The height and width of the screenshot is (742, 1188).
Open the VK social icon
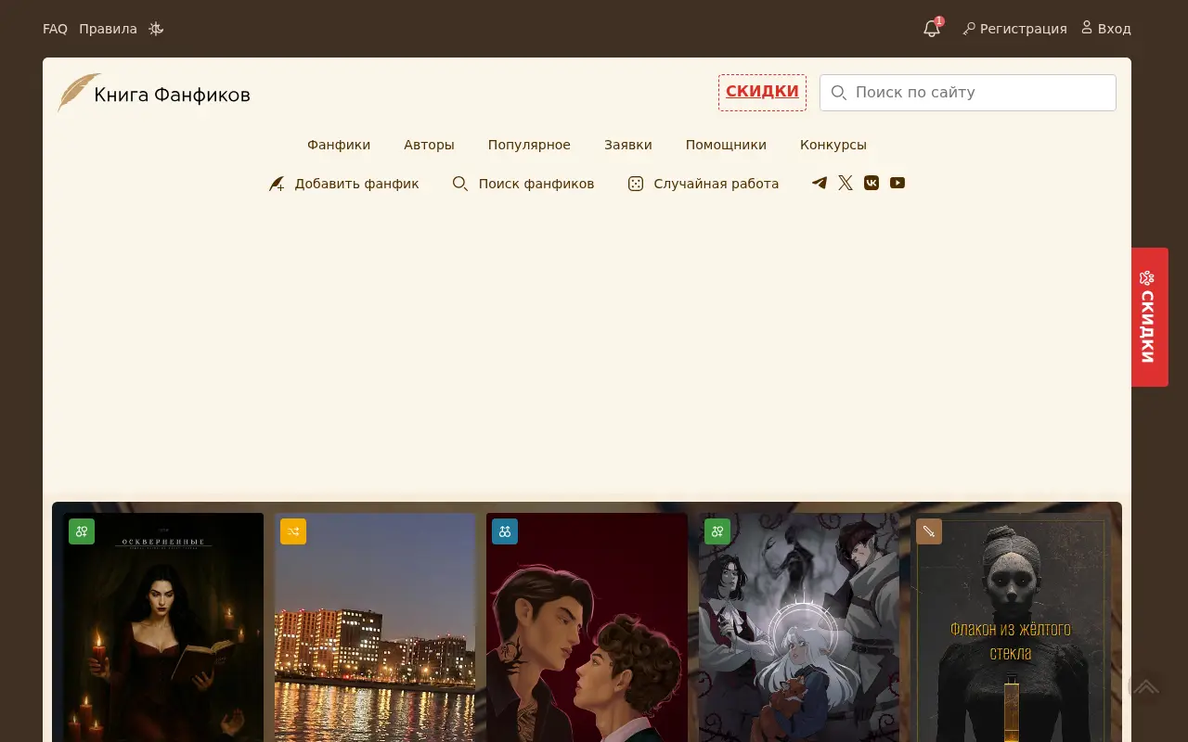coord(872,183)
